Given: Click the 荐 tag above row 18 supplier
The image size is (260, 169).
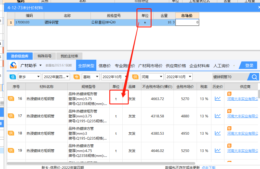Looking at the screenshot, I should 229,128.
